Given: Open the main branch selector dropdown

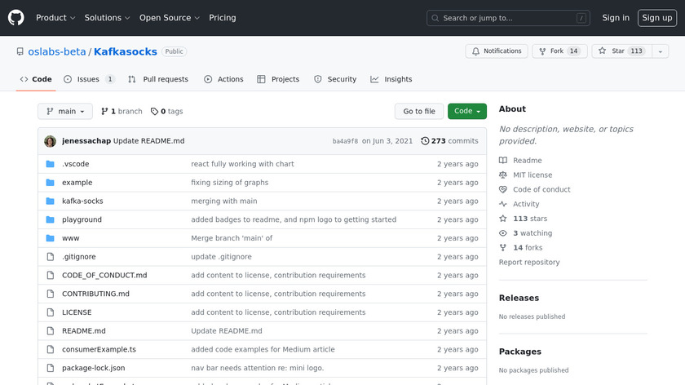Looking at the screenshot, I should pos(65,112).
